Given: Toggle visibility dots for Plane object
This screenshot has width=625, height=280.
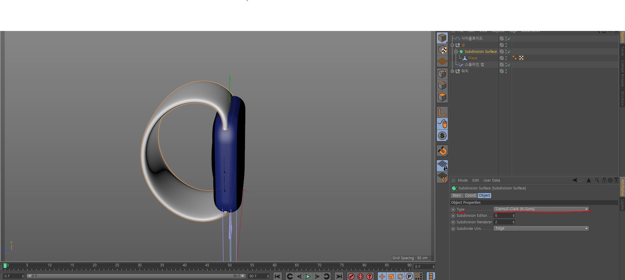Looking at the screenshot, I should coord(506,58).
